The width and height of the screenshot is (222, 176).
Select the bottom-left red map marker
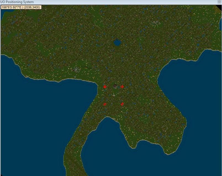point(105,104)
